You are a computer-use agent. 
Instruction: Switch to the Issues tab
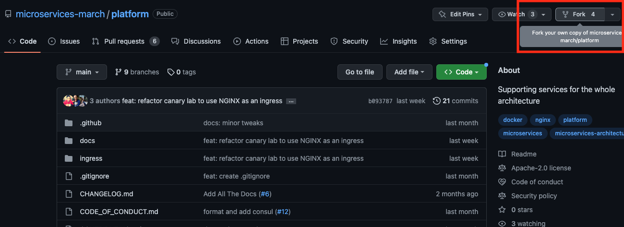(x=64, y=41)
